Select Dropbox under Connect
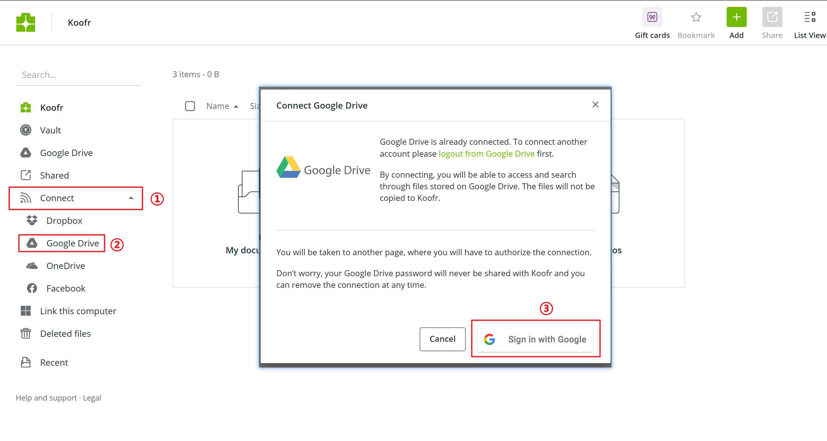 pyautogui.click(x=64, y=220)
